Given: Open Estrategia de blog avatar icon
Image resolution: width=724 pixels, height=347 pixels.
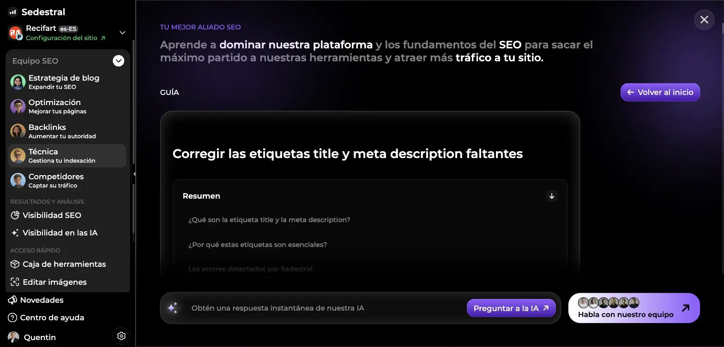Looking at the screenshot, I should pos(18,82).
